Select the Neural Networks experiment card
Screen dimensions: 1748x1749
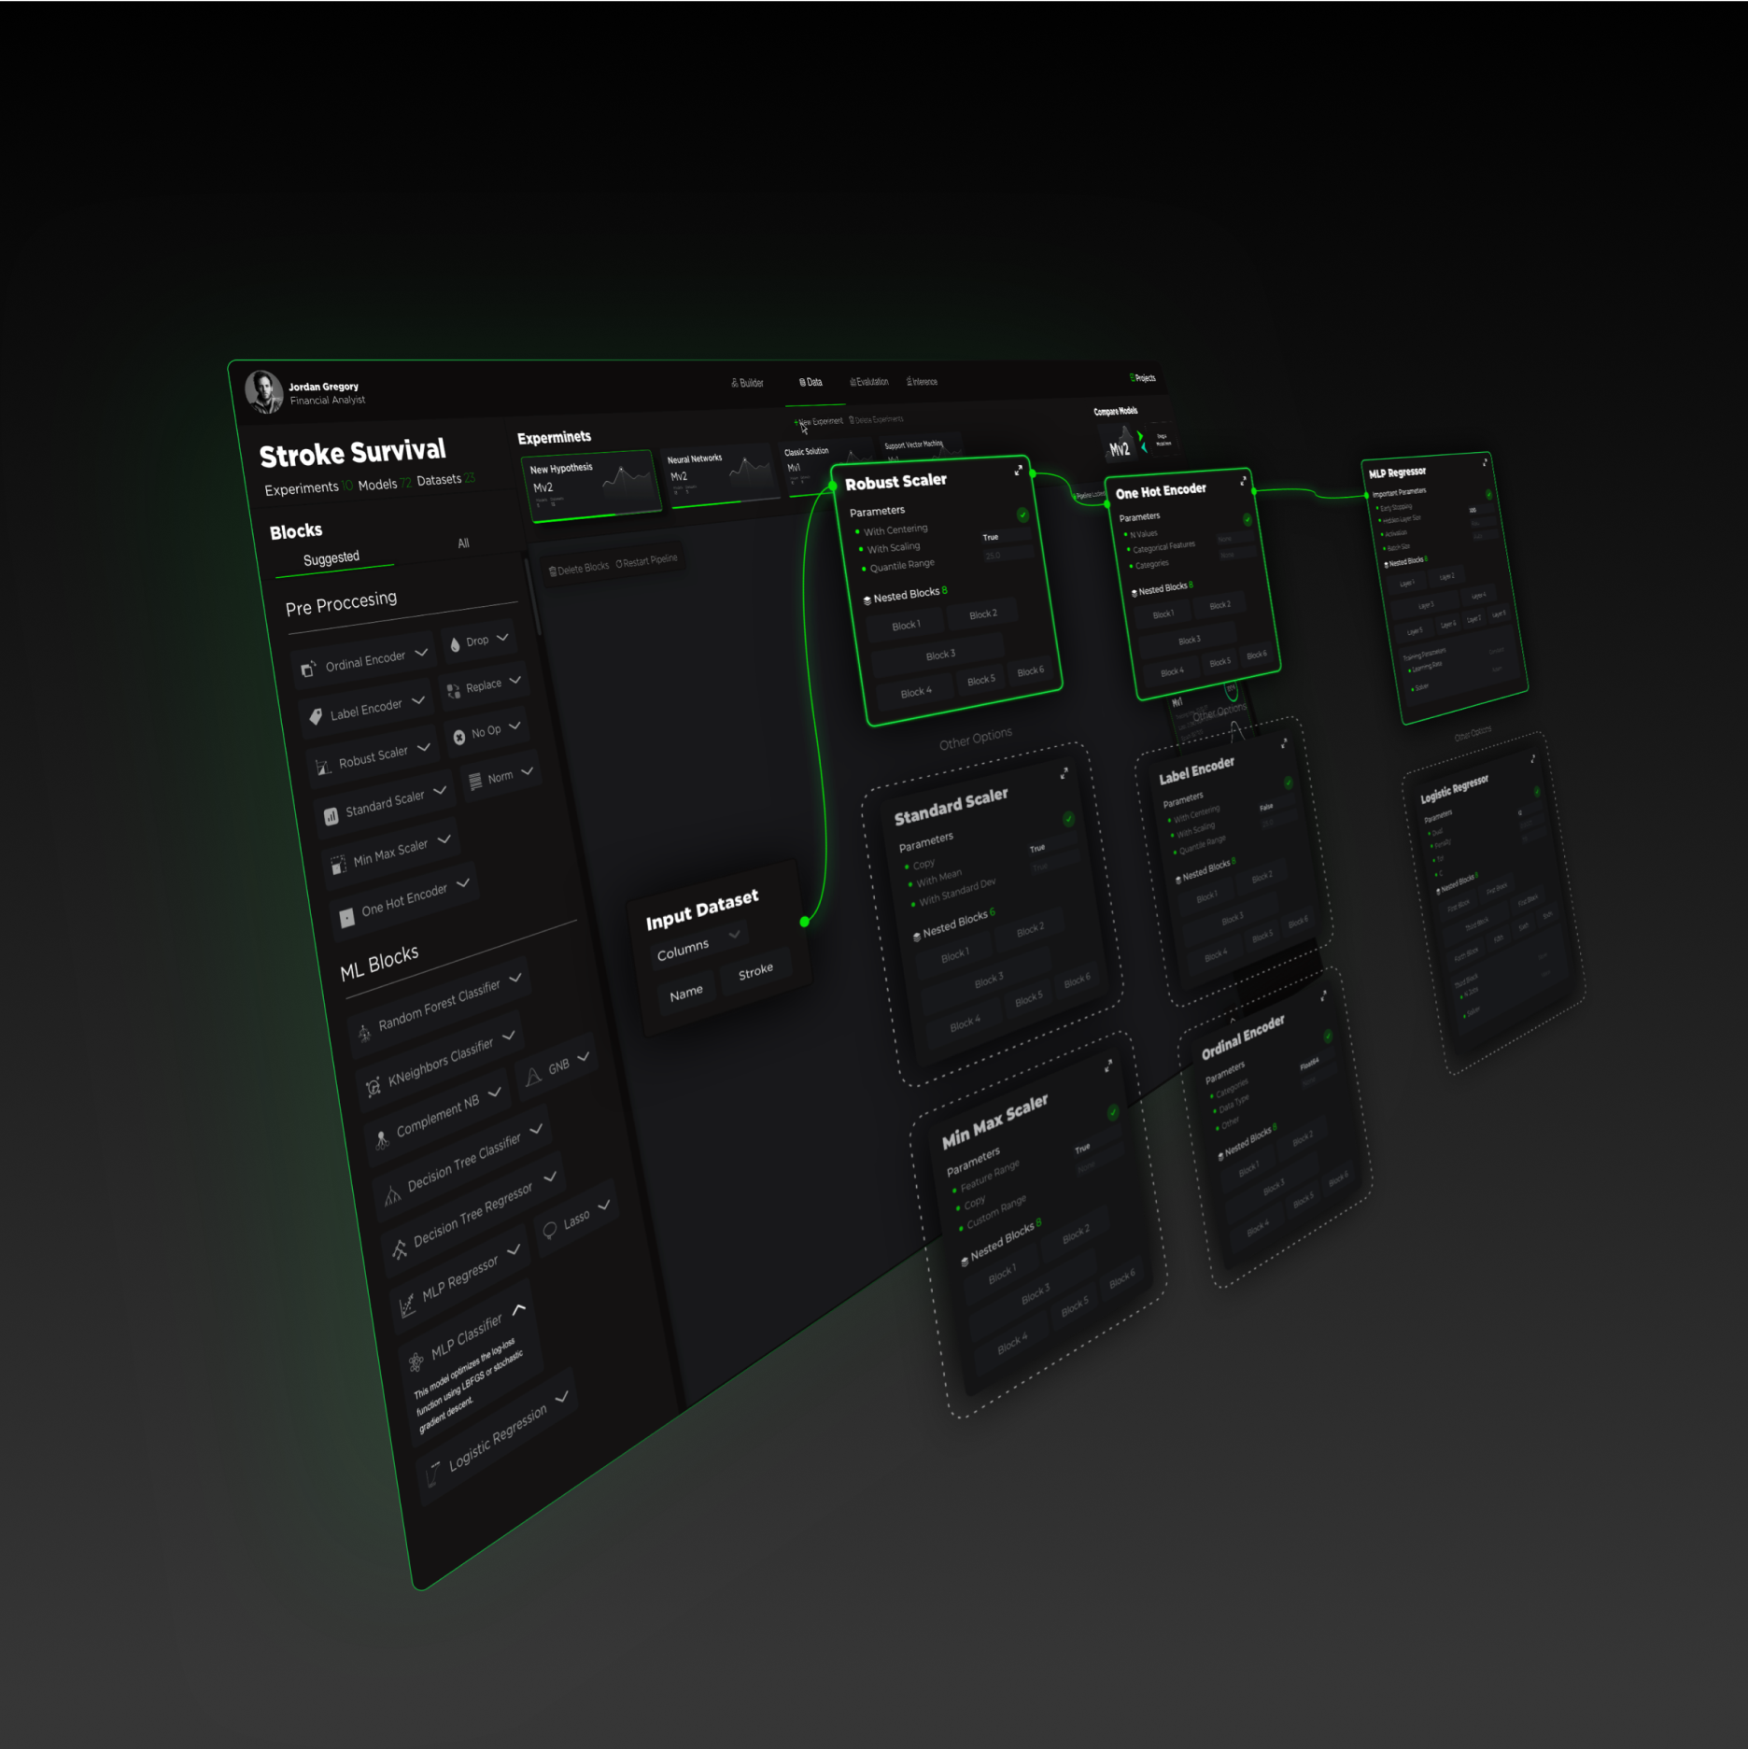click(x=722, y=475)
